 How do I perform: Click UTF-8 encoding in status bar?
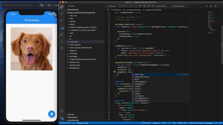pos(164,123)
